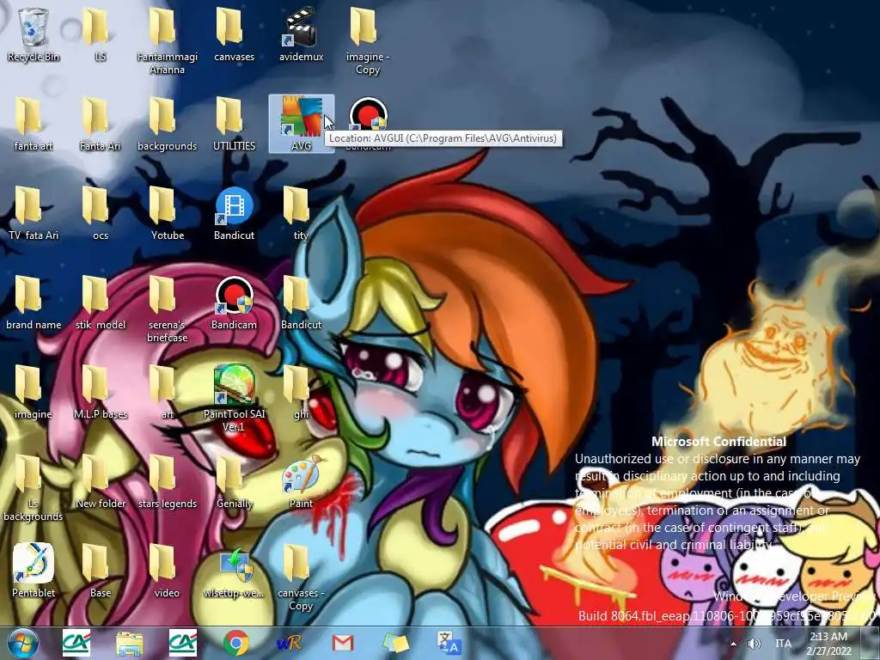Select the Yotube folder

pos(168,213)
